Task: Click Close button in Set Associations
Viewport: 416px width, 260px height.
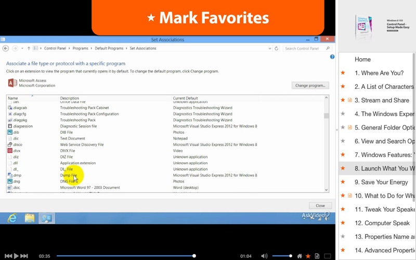Action: click(x=320, y=205)
